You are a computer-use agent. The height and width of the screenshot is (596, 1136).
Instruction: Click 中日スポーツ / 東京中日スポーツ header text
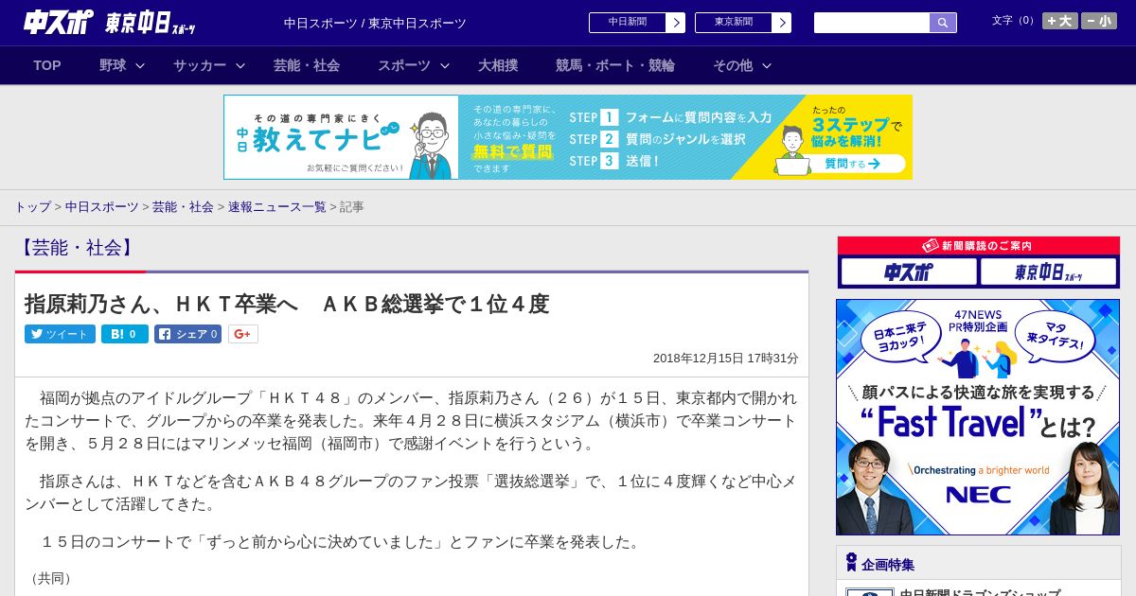(x=375, y=23)
